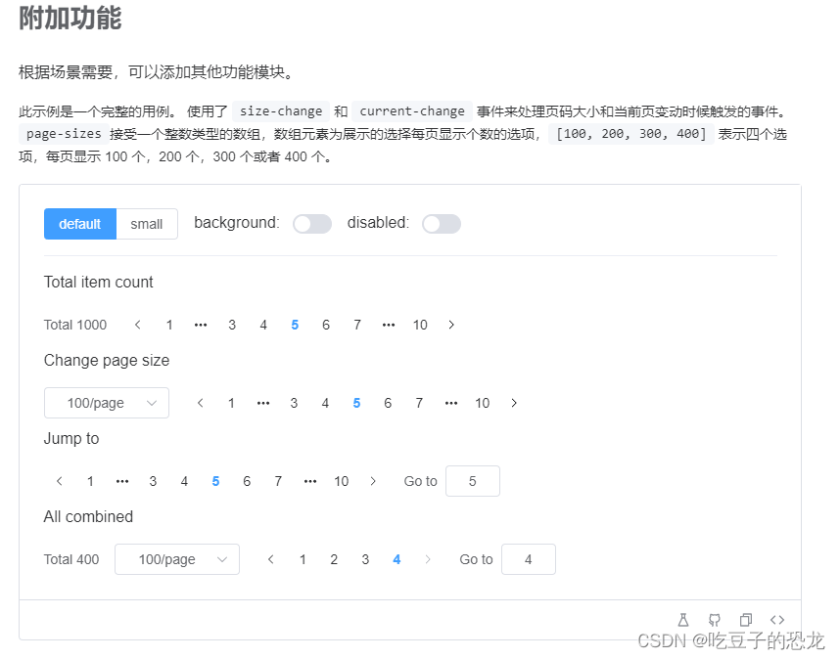Click previous arrow in Jump to pagination

[x=59, y=480]
